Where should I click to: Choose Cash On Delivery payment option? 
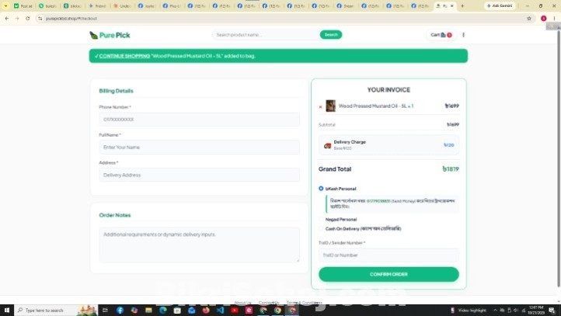pos(321,228)
